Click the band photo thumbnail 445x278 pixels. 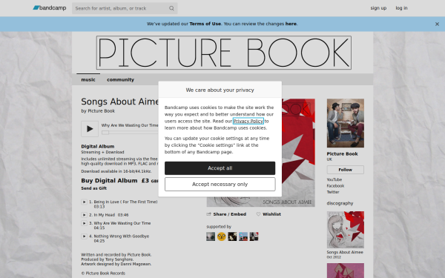click(x=346, y=123)
